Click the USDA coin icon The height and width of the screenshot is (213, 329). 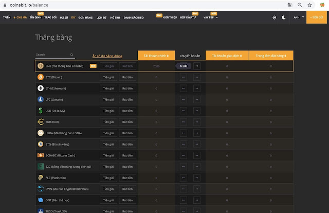(41, 133)
